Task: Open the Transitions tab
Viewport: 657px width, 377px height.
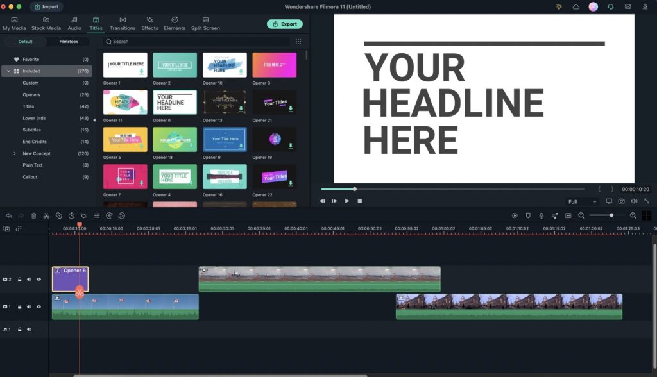Action: [x=123, y=24]
